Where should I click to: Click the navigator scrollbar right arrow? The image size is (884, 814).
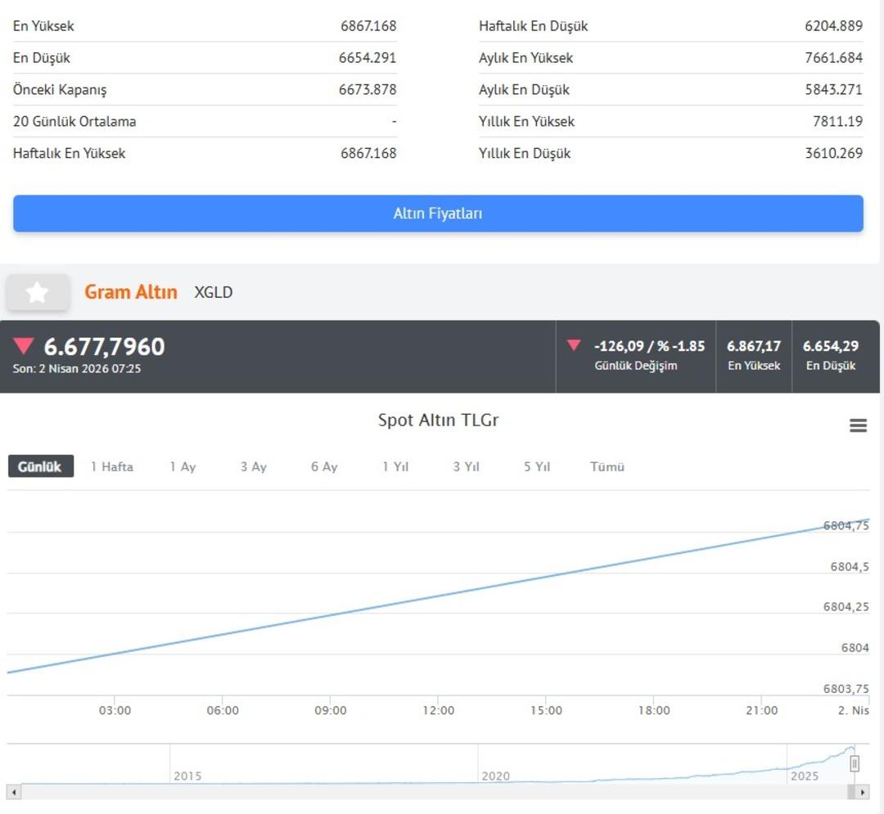click(x=861, y=792)
